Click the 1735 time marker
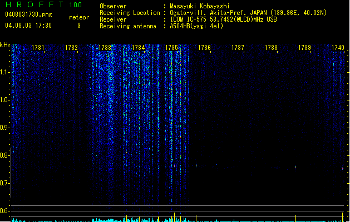 pos(171,48)
